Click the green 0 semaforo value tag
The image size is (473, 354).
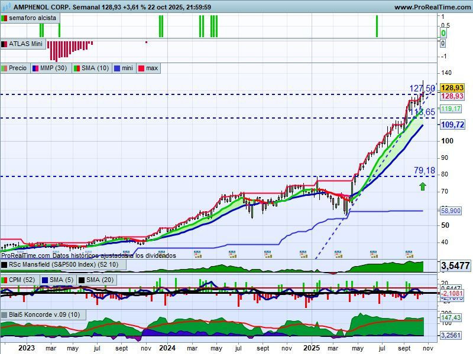click(x=443, y=33)
